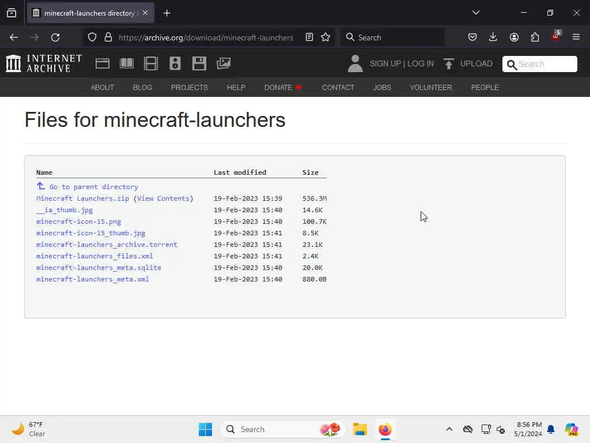This screenshot has width=590, height=443.
Task: Open the Texts book icon in Archive nav
Action: (x=126, y=63)
